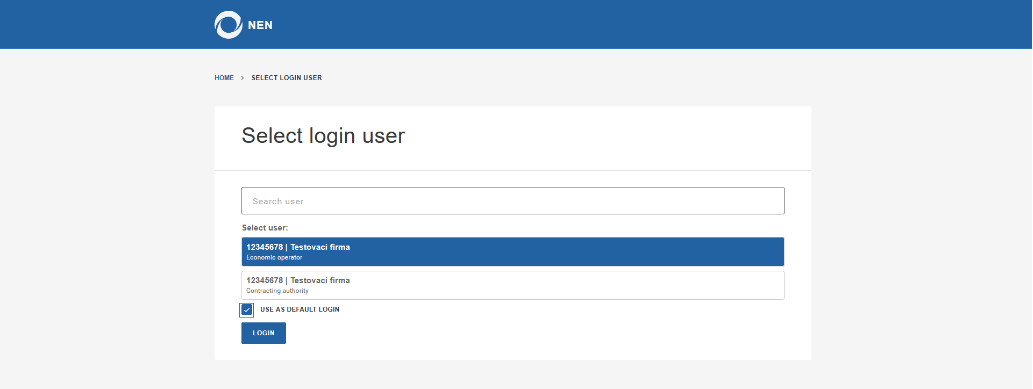Click the NEN text in the header
The image size is (1033, 389).
[260, 25]
